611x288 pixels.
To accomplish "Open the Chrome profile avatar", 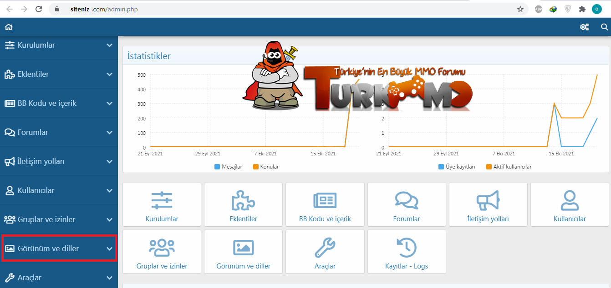I will [x=596, y=9].
